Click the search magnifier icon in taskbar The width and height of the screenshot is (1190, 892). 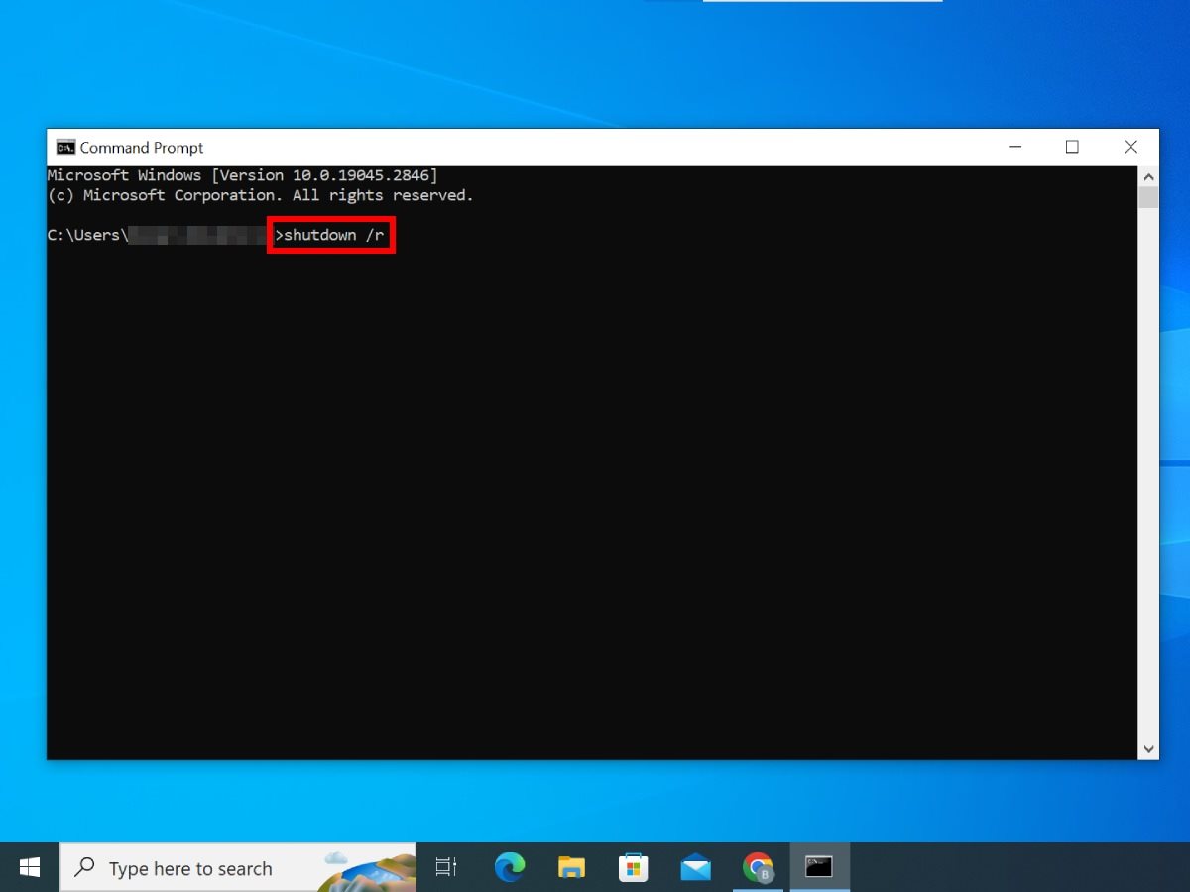click(85, 868)
